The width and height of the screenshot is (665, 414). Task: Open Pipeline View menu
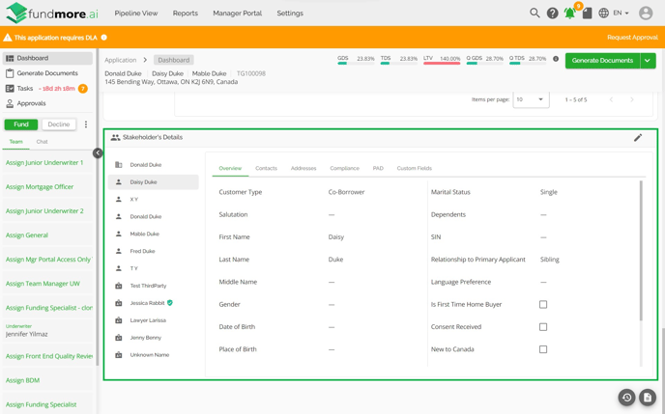coord(135,14)
